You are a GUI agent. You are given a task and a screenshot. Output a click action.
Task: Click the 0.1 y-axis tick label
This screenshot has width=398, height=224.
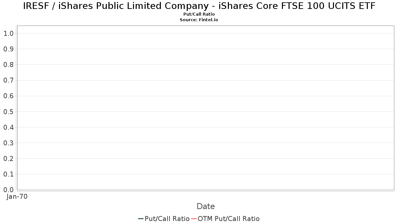(x=8, y=174)
